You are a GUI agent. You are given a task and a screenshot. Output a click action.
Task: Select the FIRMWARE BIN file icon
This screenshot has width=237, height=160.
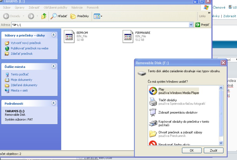(128, 37)
